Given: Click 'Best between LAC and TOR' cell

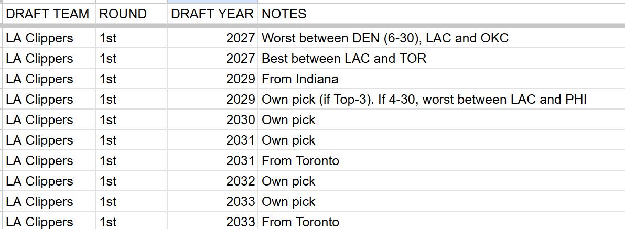Looking at the screenshot, I should [x=441, y=59].
